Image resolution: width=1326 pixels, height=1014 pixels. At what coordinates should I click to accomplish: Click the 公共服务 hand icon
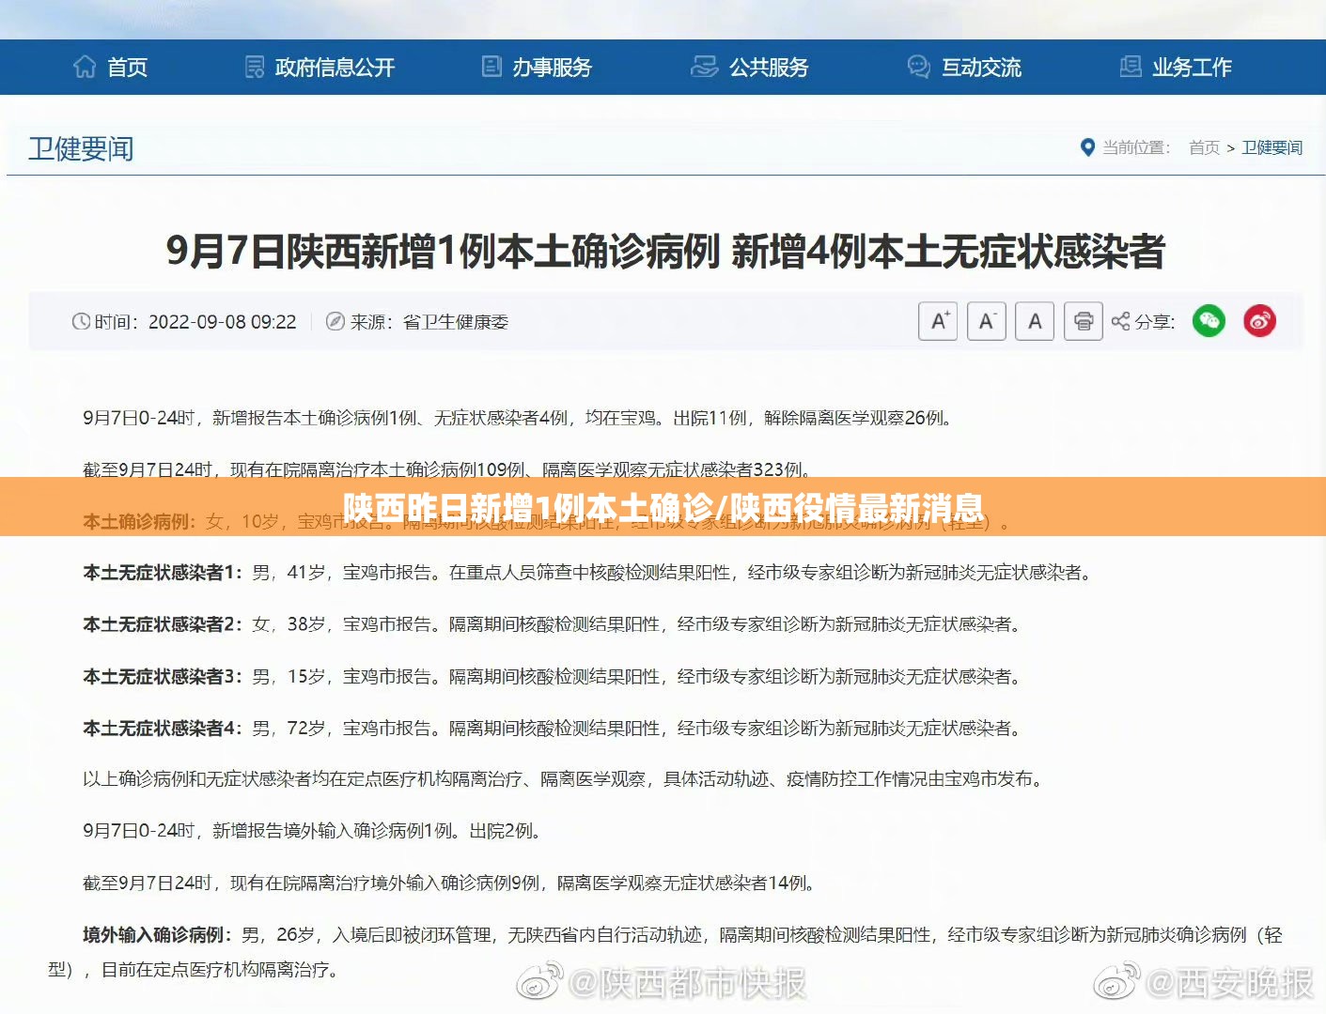pyautogui.click(x=705, y=67)
